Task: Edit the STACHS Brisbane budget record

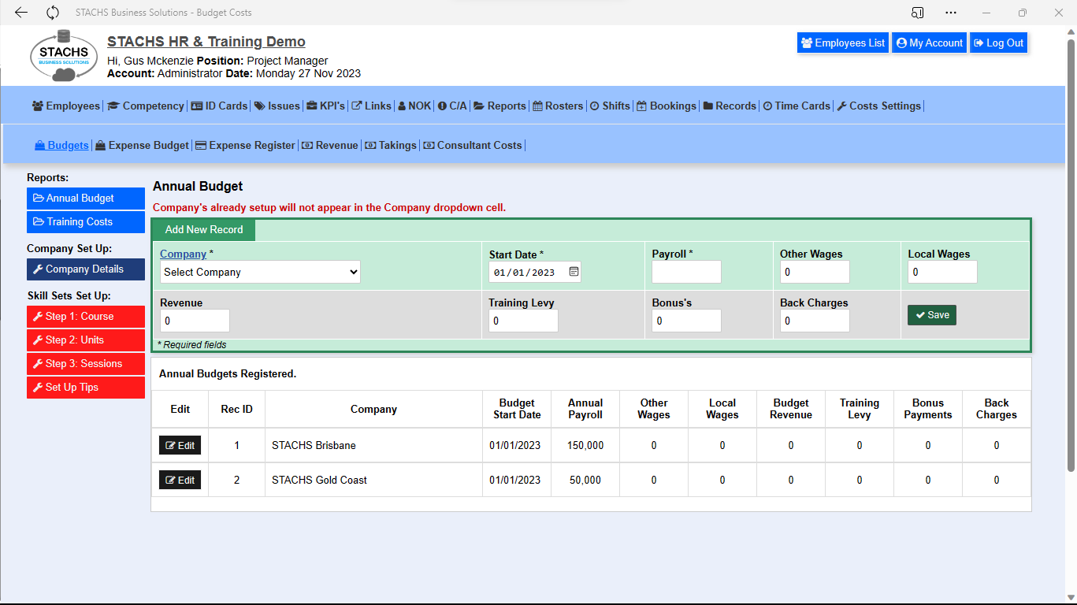Action: click(x=180, y=446)
